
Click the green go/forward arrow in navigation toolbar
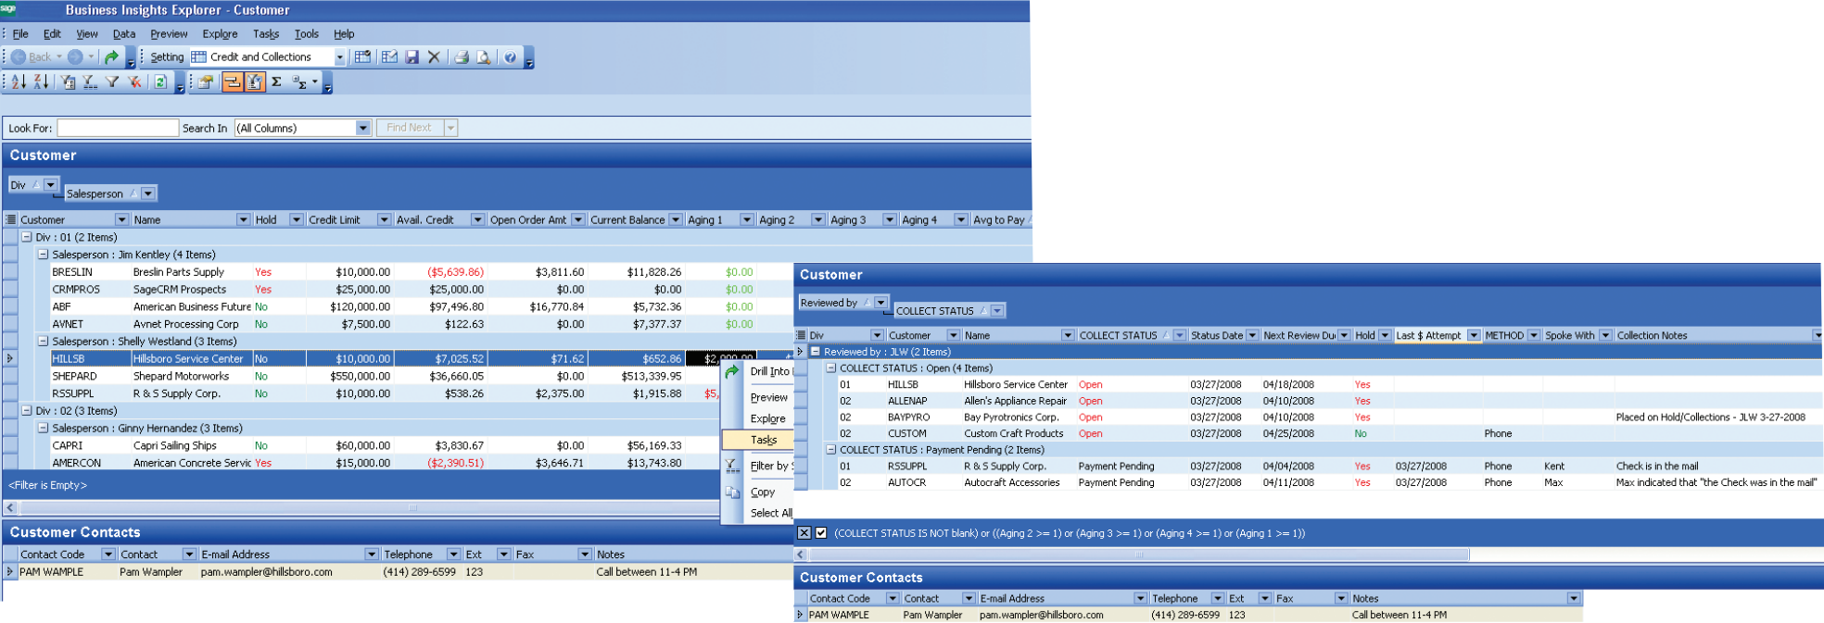(111, 57)
